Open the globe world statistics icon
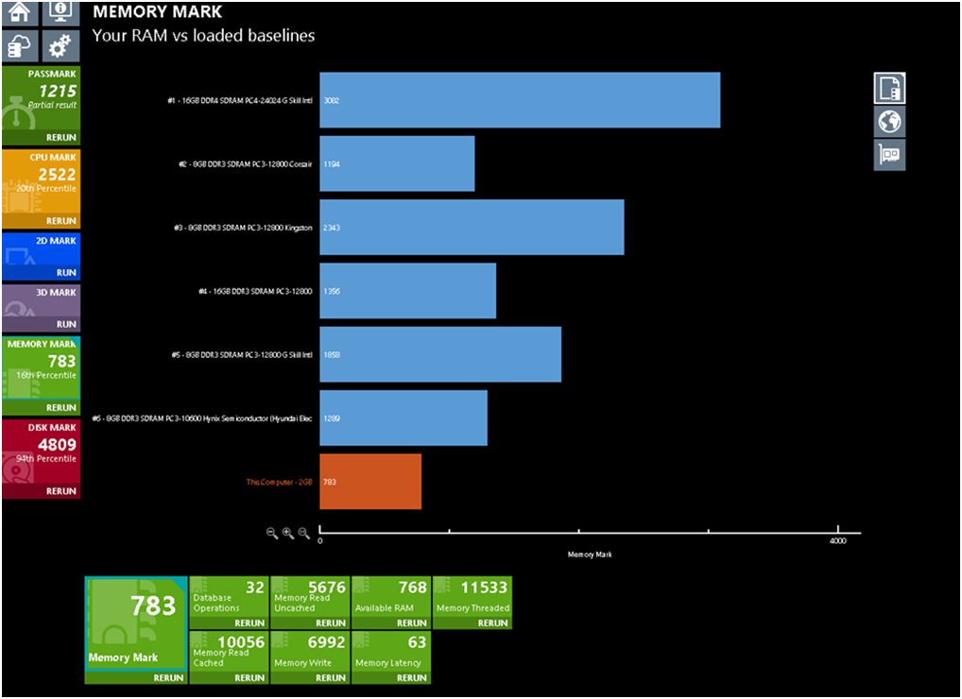This screenshot has height=699, width=962. point(889,122)
